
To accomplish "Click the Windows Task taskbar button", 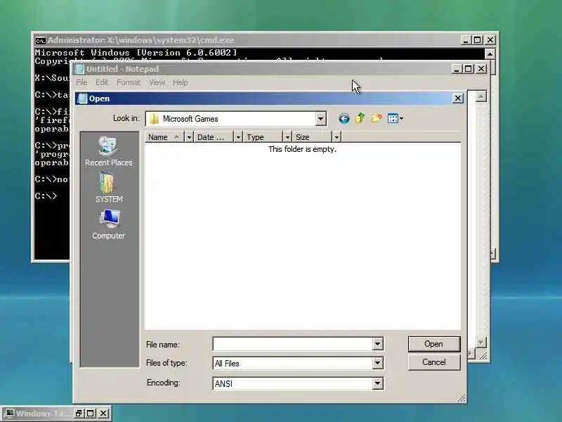I will coord(39,414).
